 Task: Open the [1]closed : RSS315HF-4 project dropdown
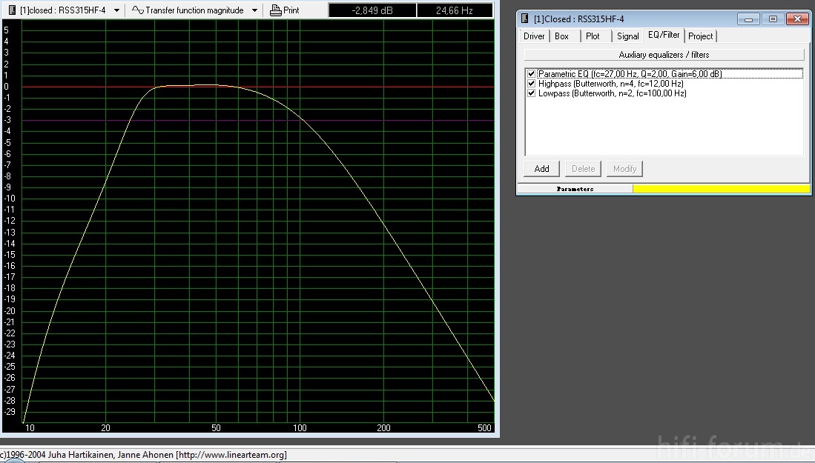coord(116,10)
